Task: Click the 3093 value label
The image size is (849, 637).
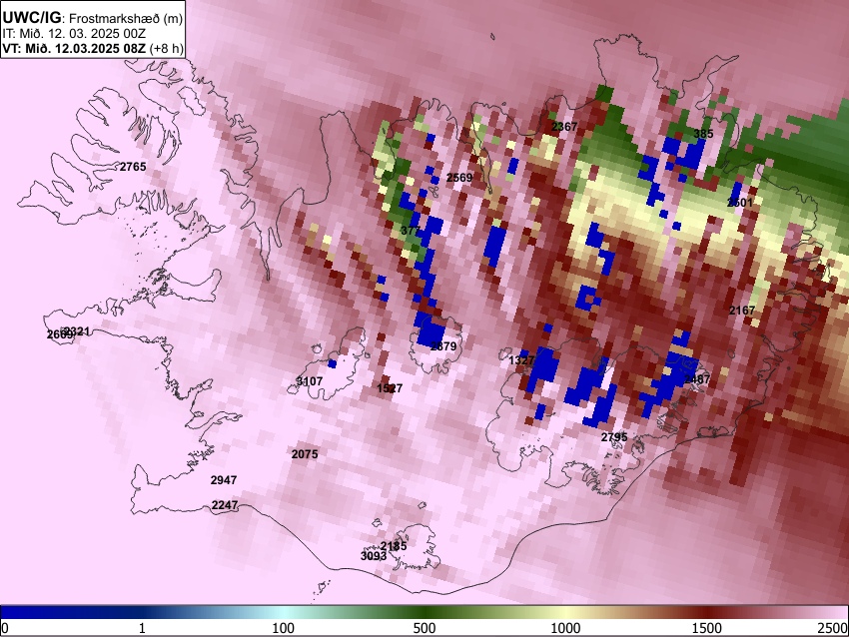Action: 374,556
